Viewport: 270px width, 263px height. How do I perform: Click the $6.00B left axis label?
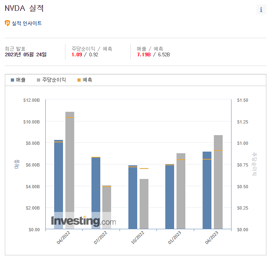coord(33,165)
